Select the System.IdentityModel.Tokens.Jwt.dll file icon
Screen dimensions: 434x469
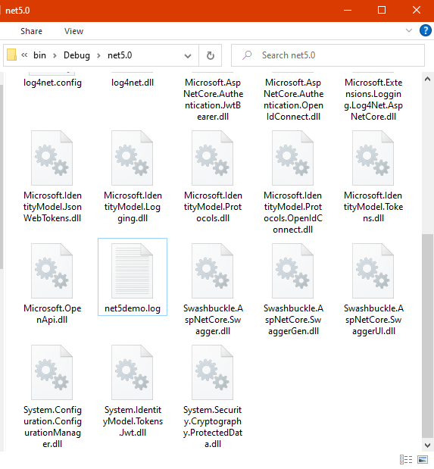[x=133, y=372]
